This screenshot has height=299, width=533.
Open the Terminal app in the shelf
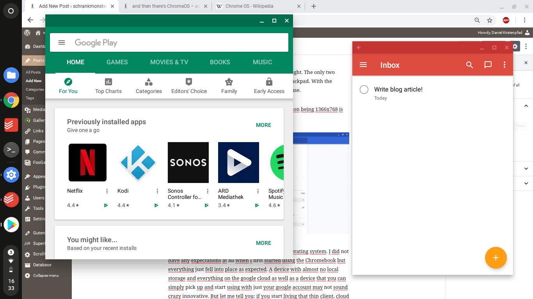point(11,150)
